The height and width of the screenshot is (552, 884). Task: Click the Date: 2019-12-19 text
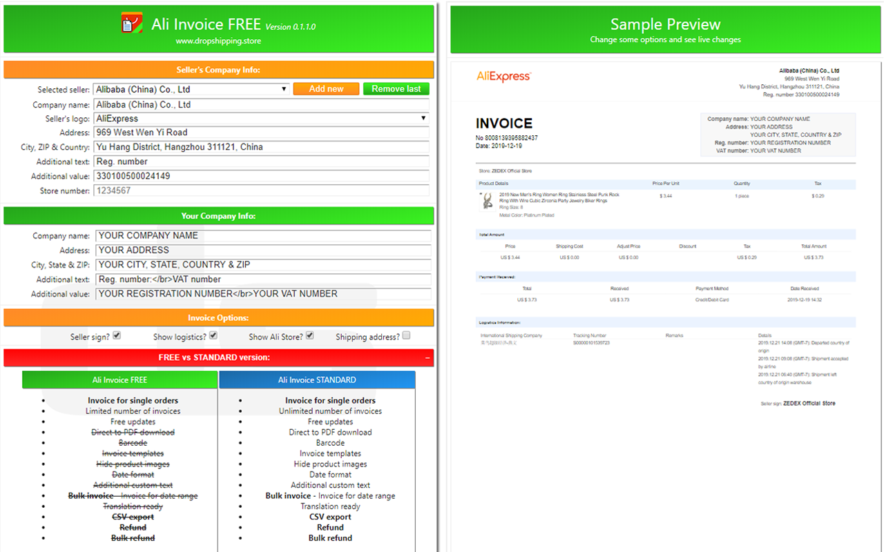(x=499, y=146)
